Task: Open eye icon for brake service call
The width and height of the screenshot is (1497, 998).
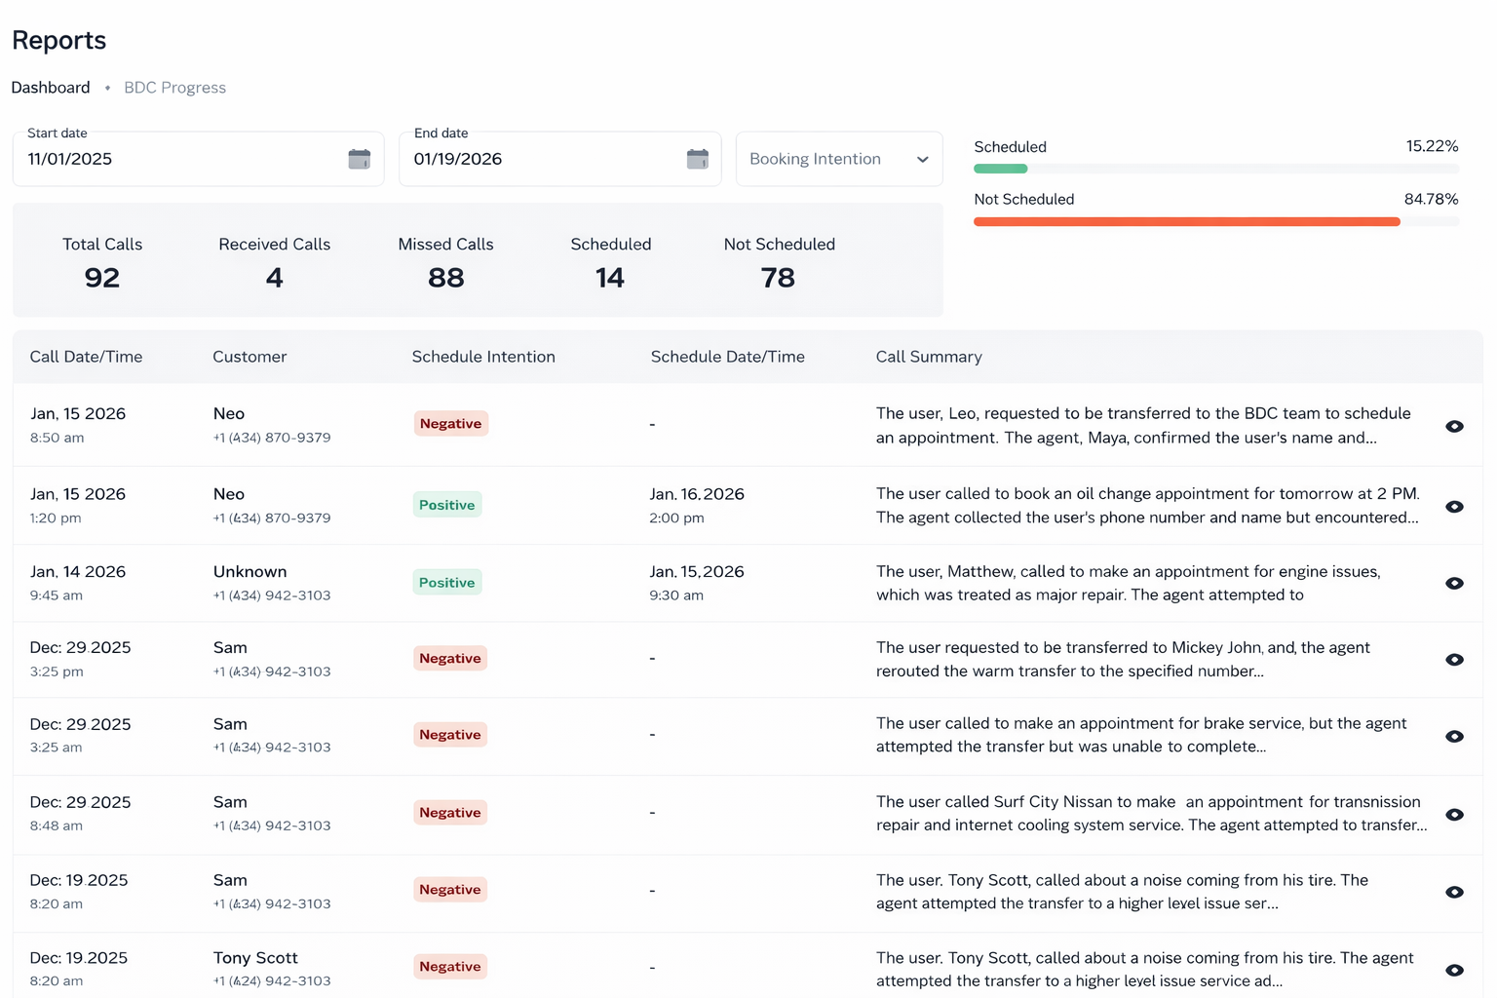Action: tap(1453, 736)
